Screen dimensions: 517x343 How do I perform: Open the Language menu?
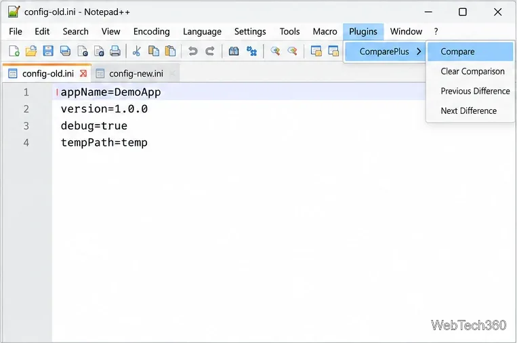202,31
